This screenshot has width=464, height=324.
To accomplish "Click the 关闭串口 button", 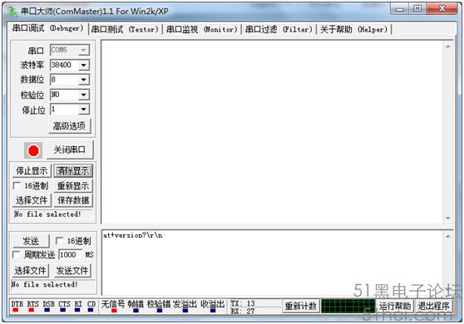I will [x=70, y=150].
